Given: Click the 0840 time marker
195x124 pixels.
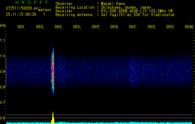Looking at the screenshot, I should click(x=189, y=27).
